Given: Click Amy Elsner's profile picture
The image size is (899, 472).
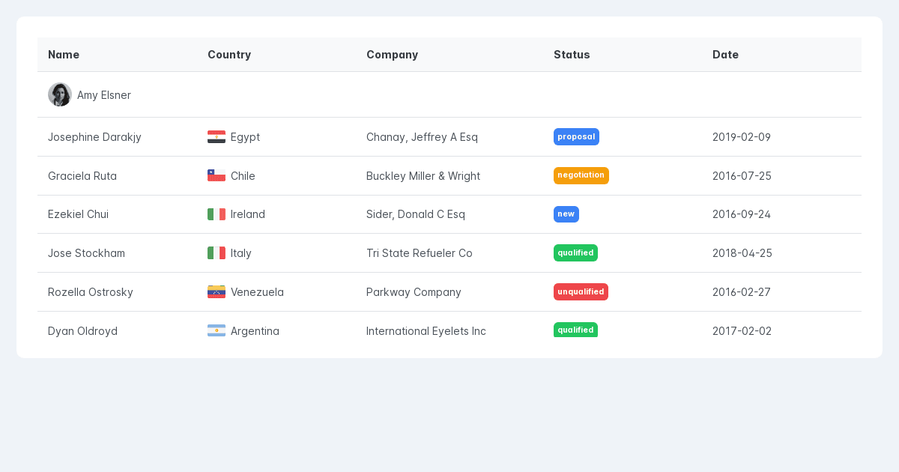Looking at the screenshot, I should click(x=60, y=94).
